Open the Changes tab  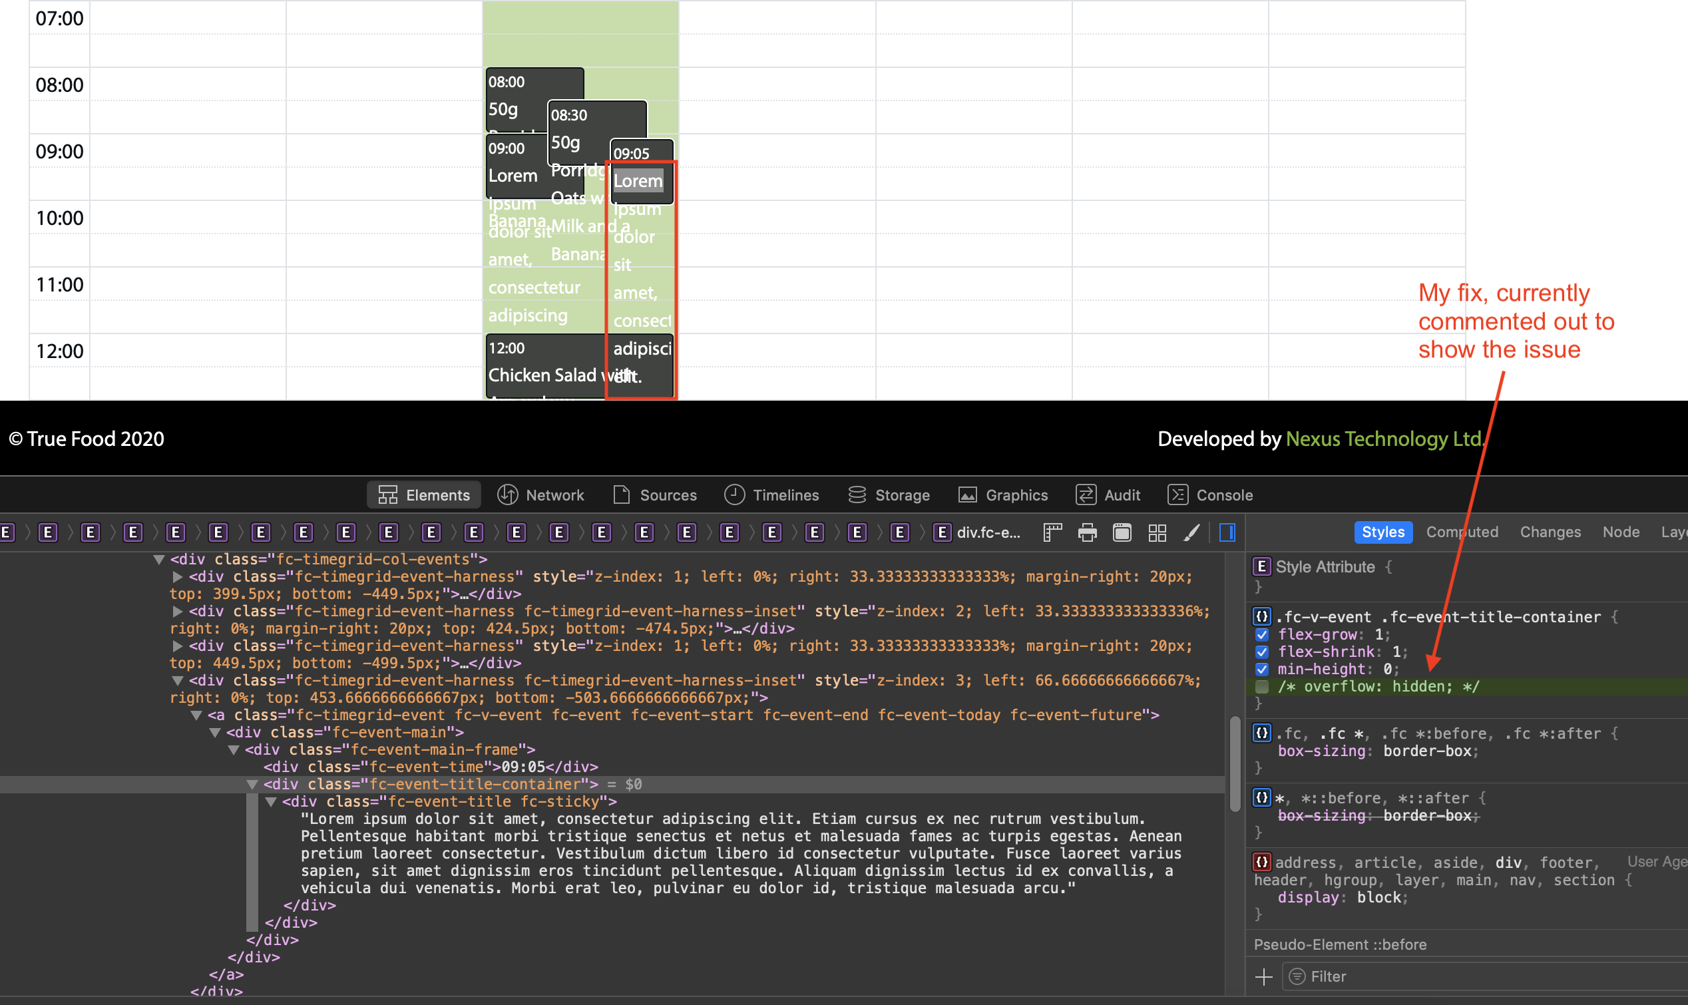(1550, 532)
